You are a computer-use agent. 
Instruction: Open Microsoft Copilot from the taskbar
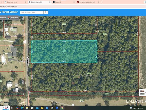pos(17,108)
